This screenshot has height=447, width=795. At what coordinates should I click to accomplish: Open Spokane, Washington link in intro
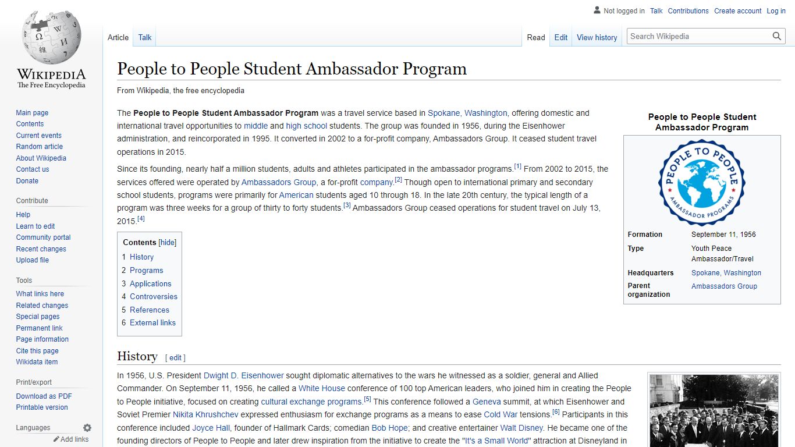click(x=467, y=113)
